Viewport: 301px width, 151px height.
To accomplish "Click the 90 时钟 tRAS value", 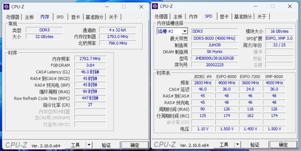I will [90, 91].
